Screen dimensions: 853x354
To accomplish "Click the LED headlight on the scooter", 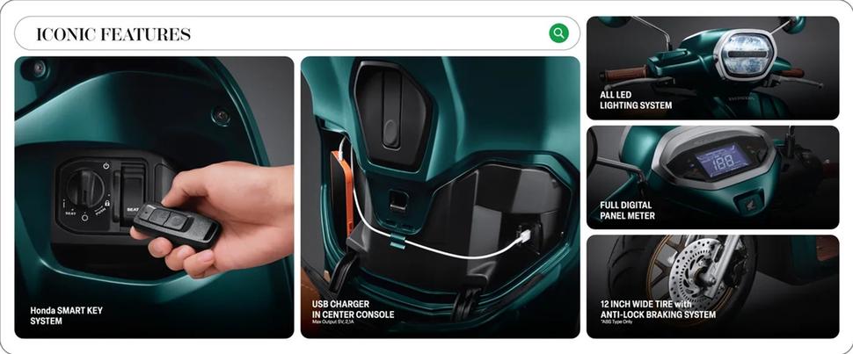I will coord(744,54).
